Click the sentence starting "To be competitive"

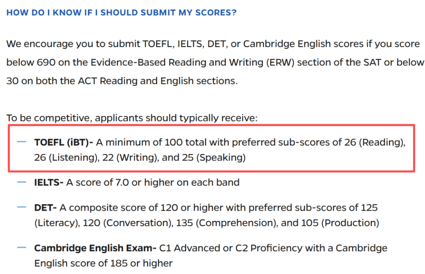[x=132, y=118]
